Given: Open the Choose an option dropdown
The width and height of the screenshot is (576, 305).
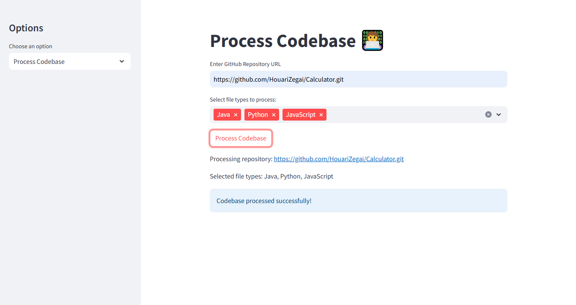Looking at the screenshot, I should [x=70, y=61].
